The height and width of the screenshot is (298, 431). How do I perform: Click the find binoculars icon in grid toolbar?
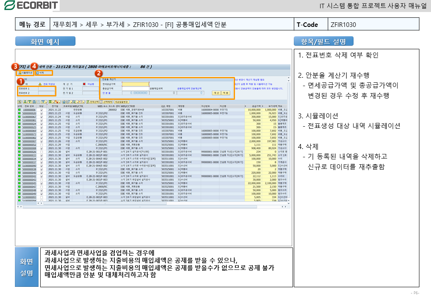coord(34,101)
